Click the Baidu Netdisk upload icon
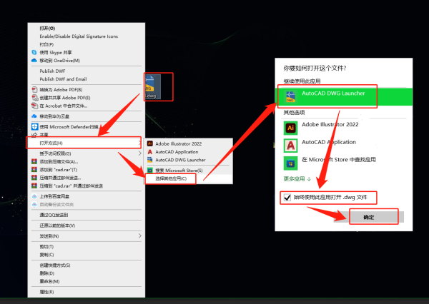Viewport: 429px width, 304px height. (x=34, y=196)
